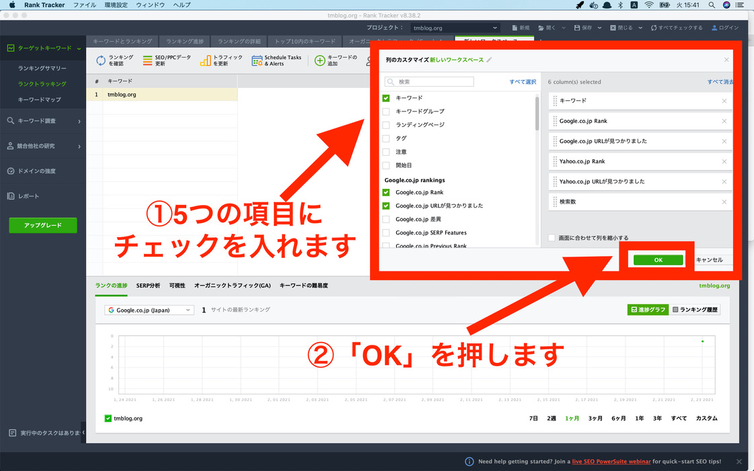The image size is (754, 471).
Task: Check the Google.co.jp SERP Features checkbox
Action: tap(385, 232)
